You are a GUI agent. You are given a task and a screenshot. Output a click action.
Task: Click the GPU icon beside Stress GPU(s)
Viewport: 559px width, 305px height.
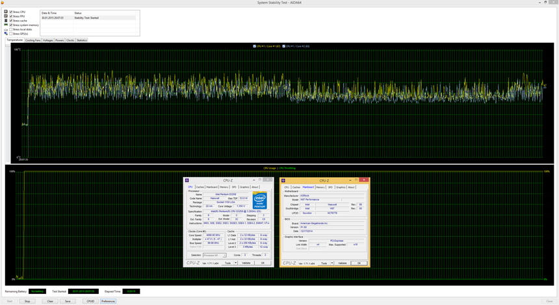click(x=6, y=34)
